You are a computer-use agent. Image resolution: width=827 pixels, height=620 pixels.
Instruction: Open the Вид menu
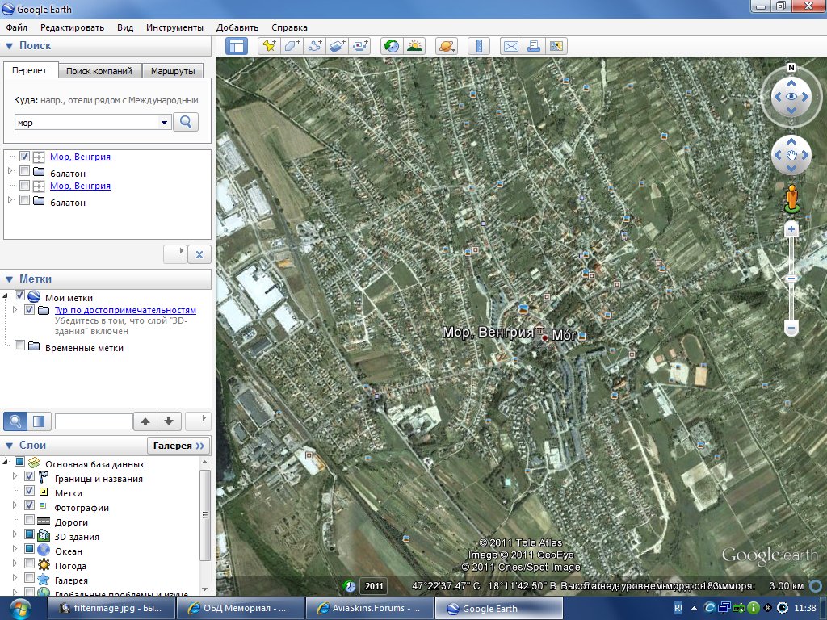point(125,27)
